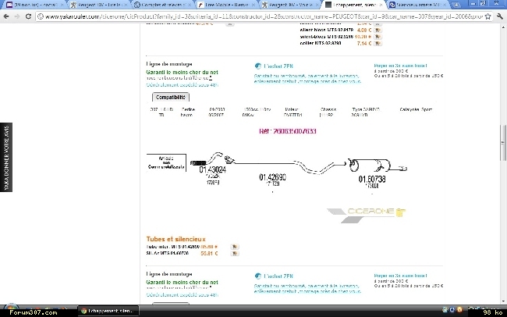
Task: Reload the page with the refresh icon
Action: 28,16
